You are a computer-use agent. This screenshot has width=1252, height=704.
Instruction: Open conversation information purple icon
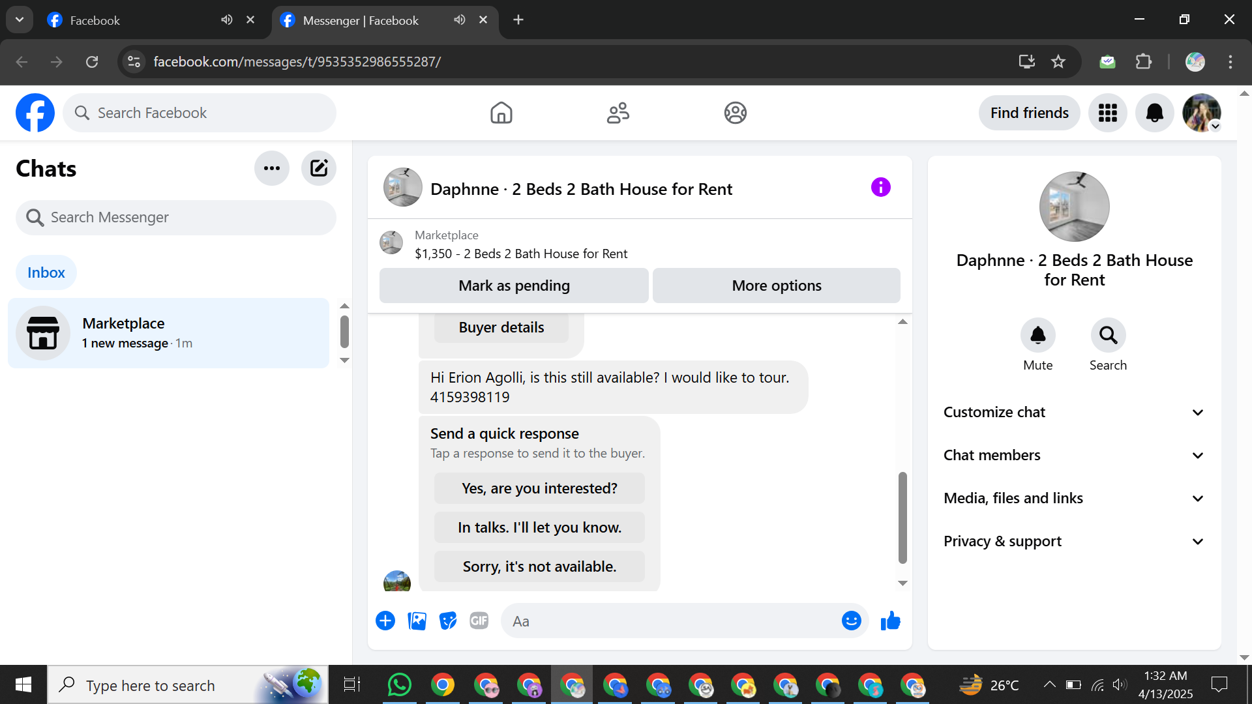coord(881,188)
